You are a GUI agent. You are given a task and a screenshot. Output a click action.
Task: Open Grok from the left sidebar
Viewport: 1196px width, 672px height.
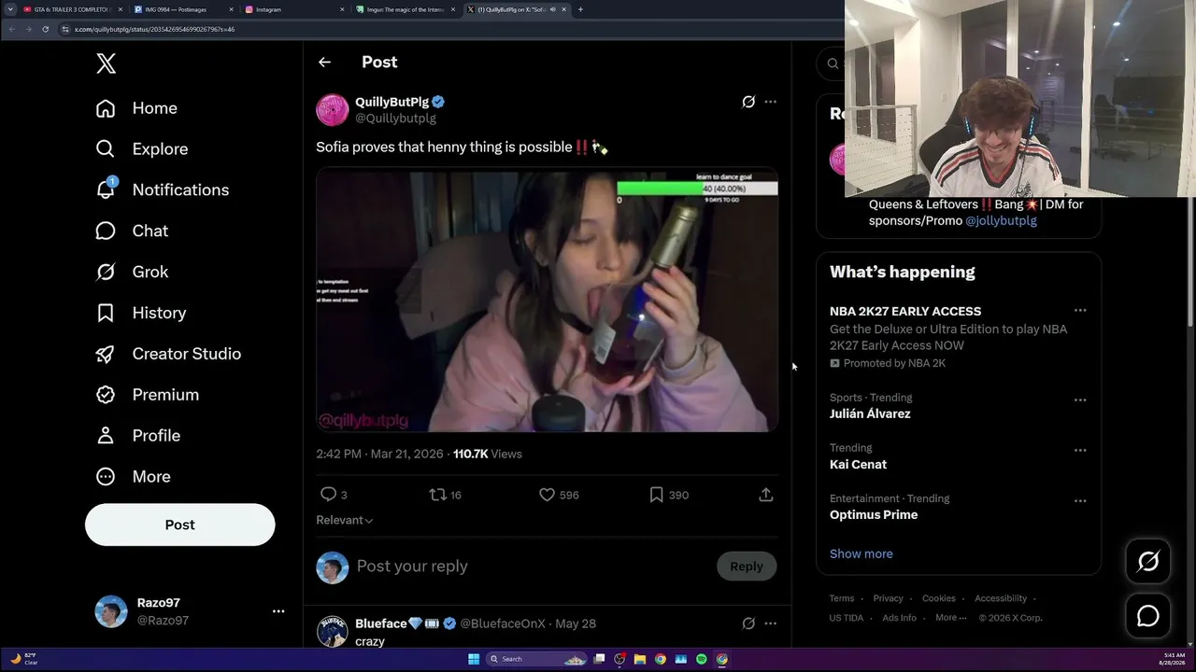pyautogui.click(x=132, y=272)
